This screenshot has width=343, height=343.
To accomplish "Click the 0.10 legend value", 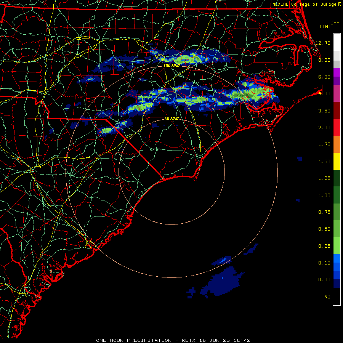I will 324,263.
